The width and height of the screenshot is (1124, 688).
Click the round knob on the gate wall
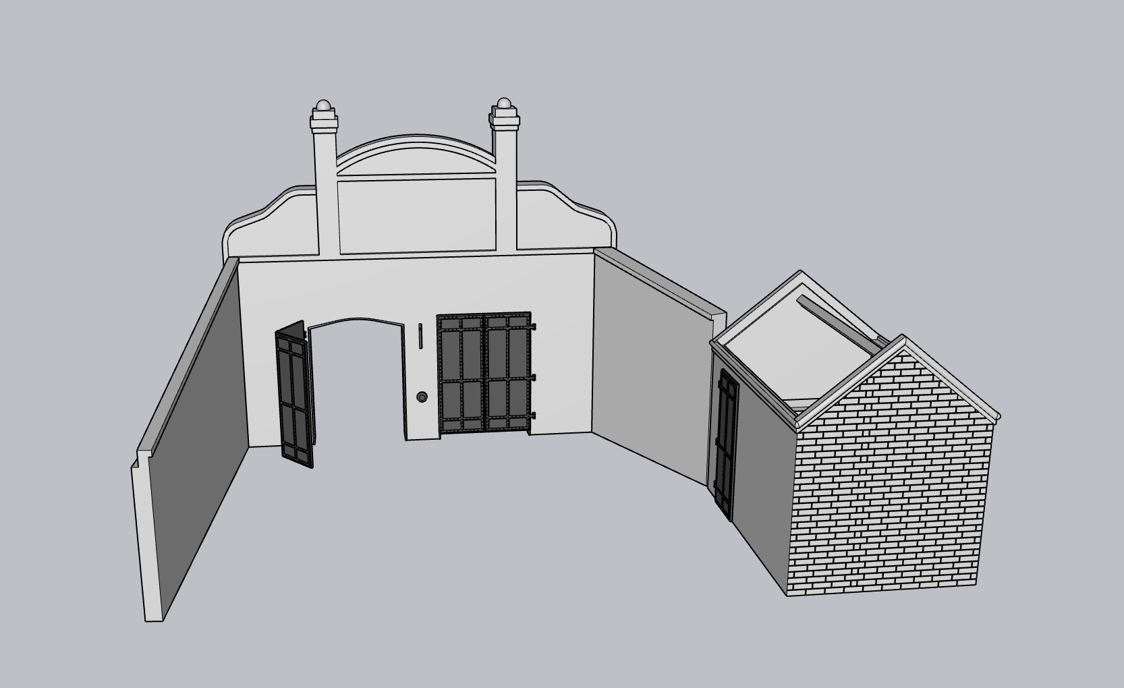pyautogui.click(x=422, y=397)
